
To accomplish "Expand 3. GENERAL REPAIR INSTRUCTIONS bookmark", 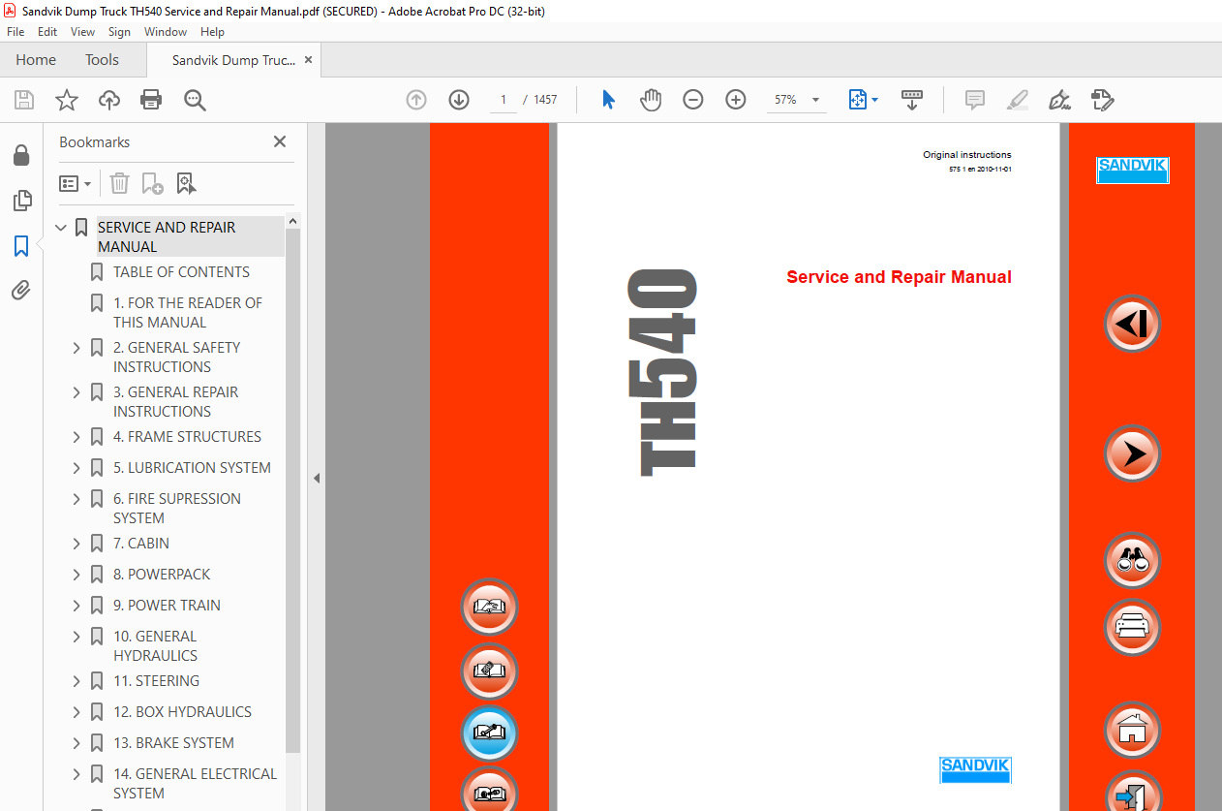I will point(76,391).
